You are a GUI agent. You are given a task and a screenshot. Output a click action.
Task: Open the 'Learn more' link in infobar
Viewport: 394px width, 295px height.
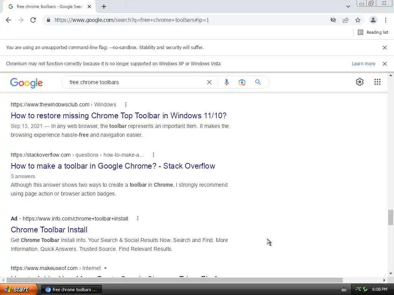[363, 64]
